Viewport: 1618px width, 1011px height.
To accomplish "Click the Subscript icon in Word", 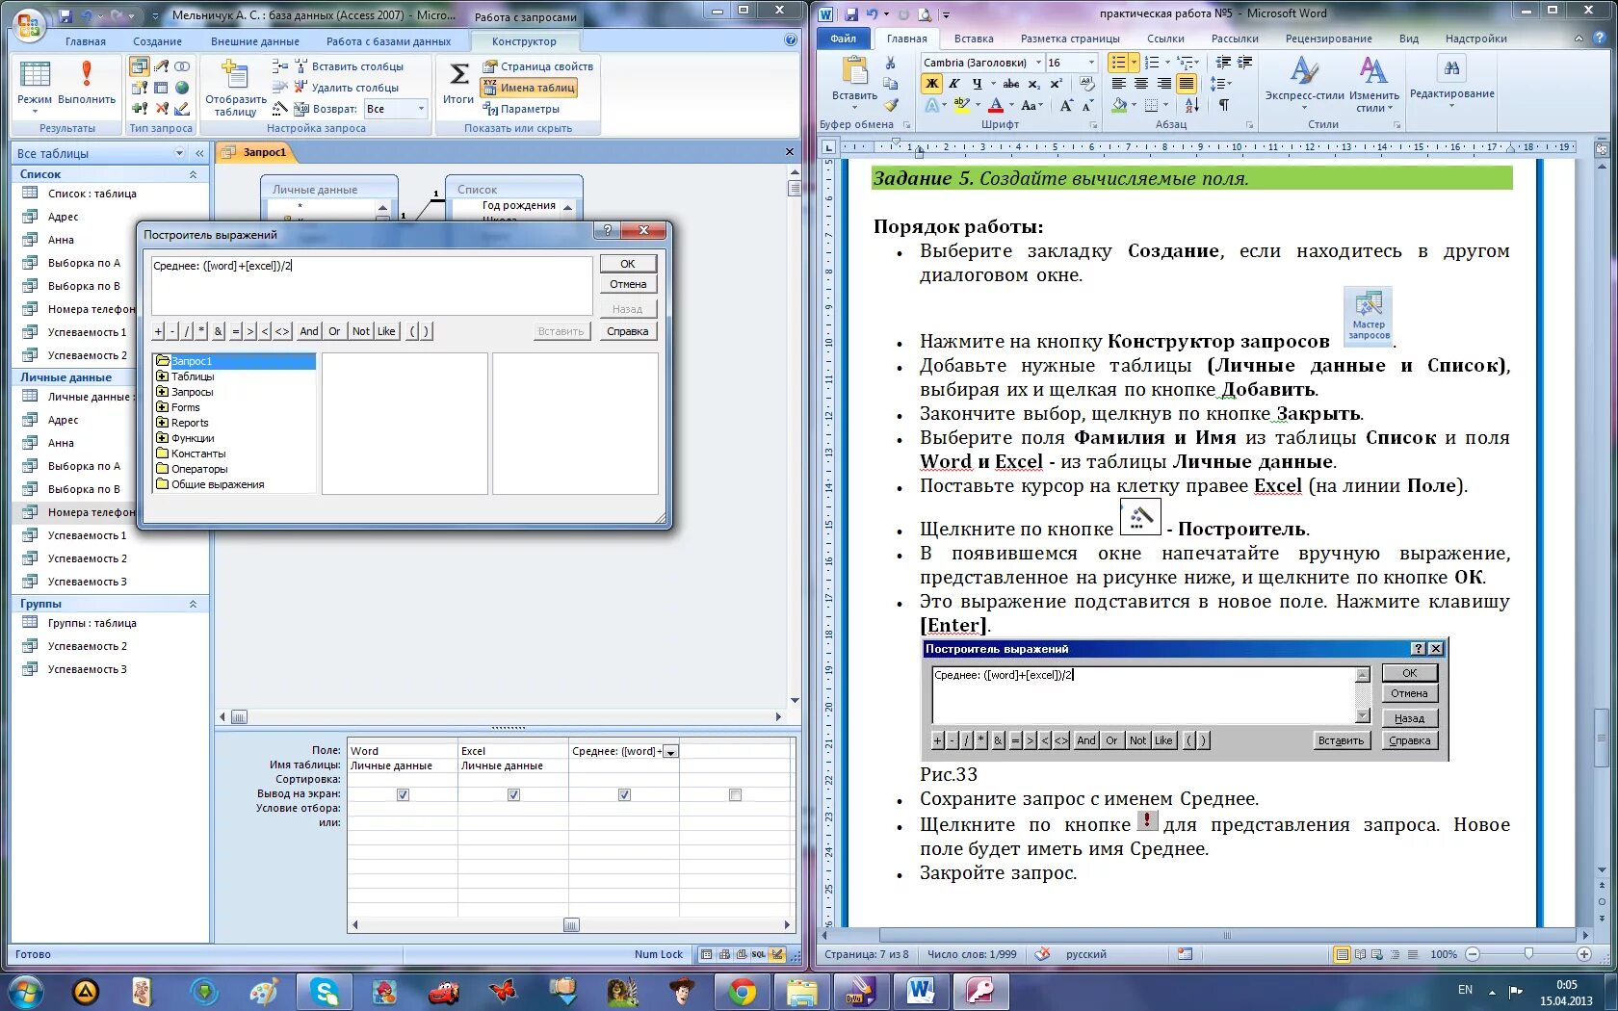I will pos(1034,84).
